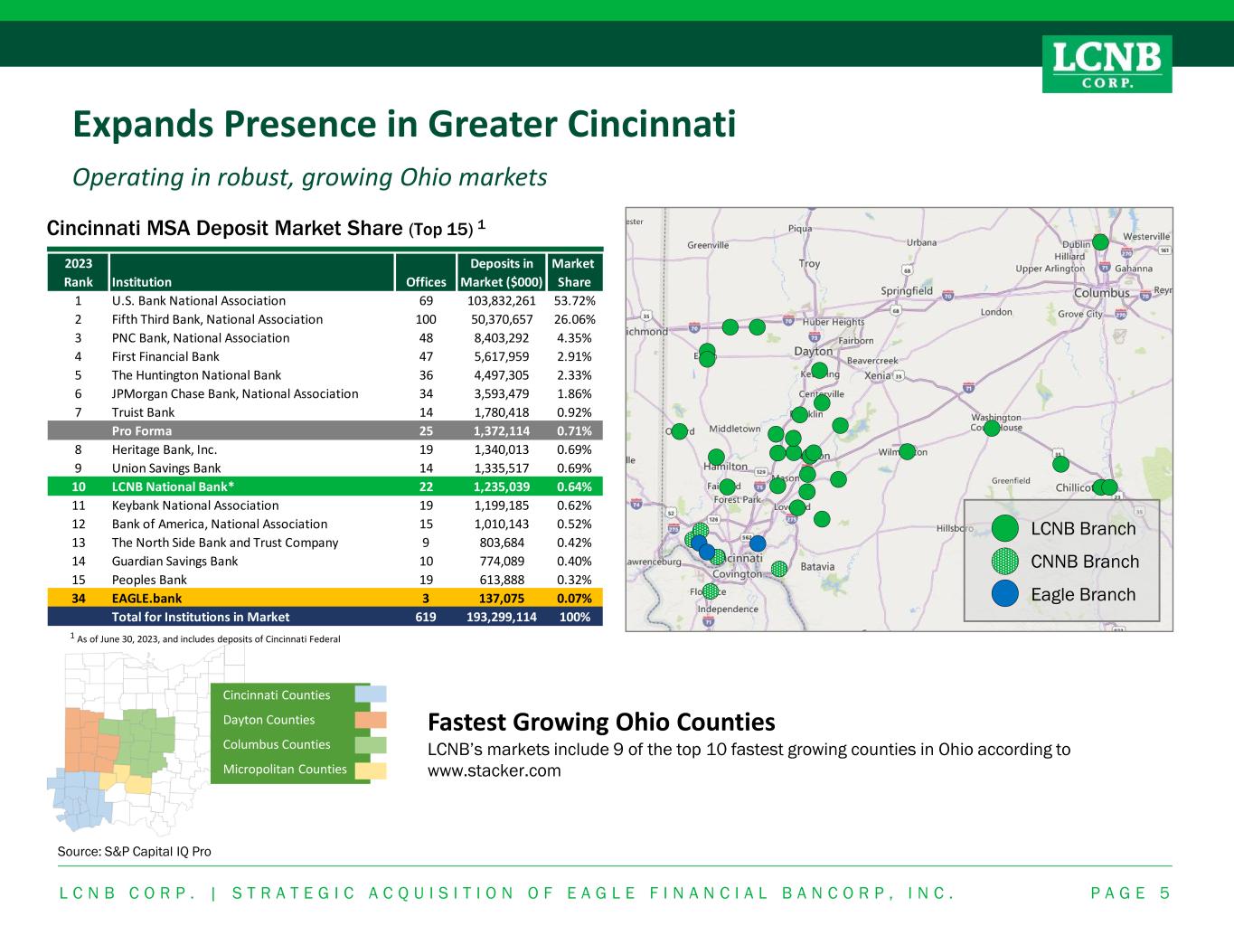The height and width of the screenshot is (926, 1234).
Task: Click the highlighted 'LCNB National Bank*' row label
Action: click(174, 487)
